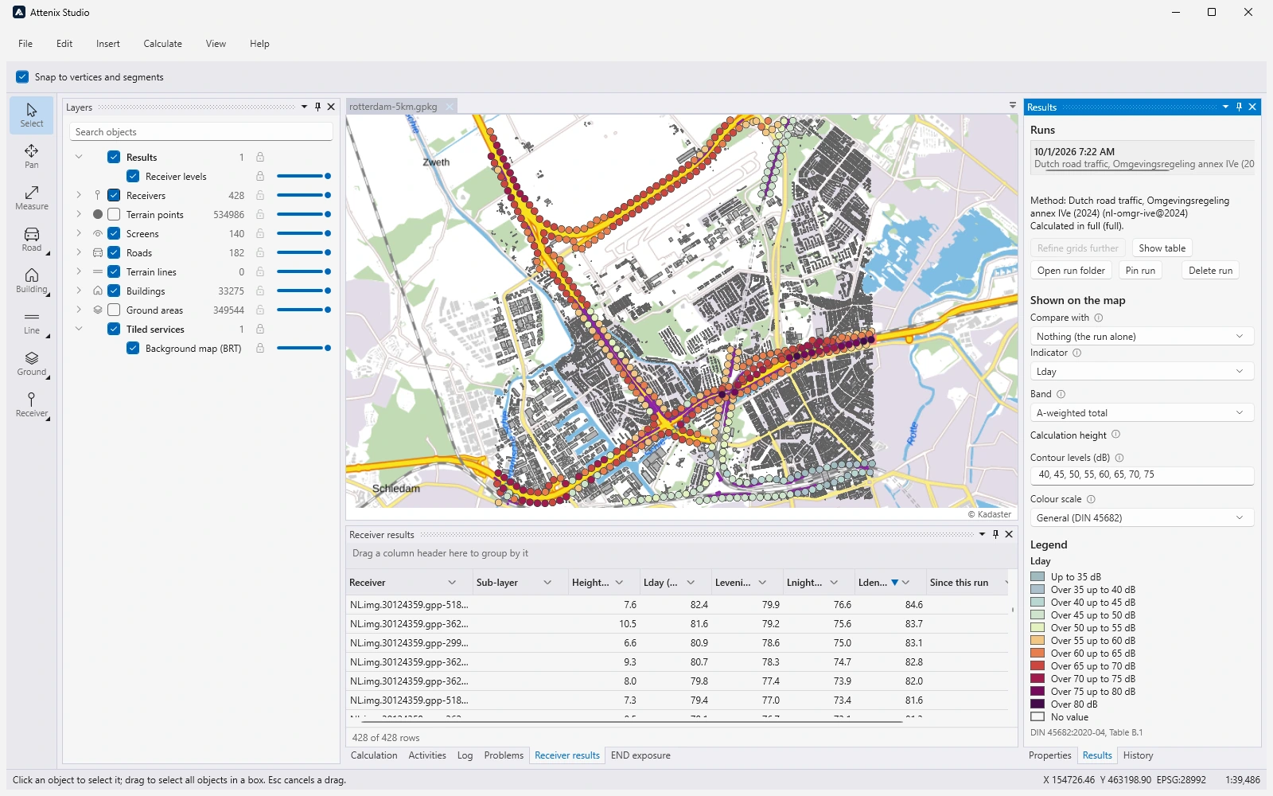
Task: Open the Colour scale General (DIN 45682) dropdown
Action: coord(1142,518)
